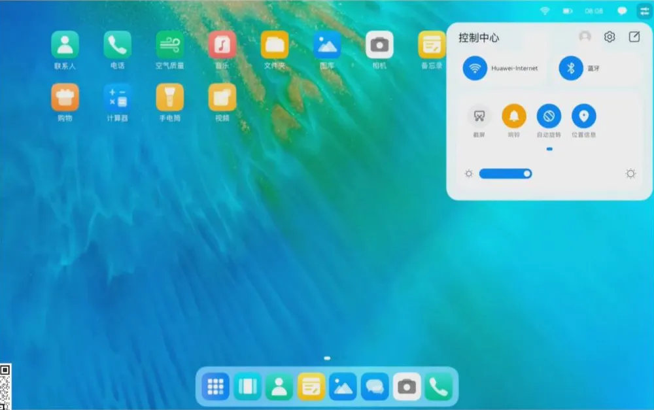Open the notification bubble icon in the status bar

[622, 11]
